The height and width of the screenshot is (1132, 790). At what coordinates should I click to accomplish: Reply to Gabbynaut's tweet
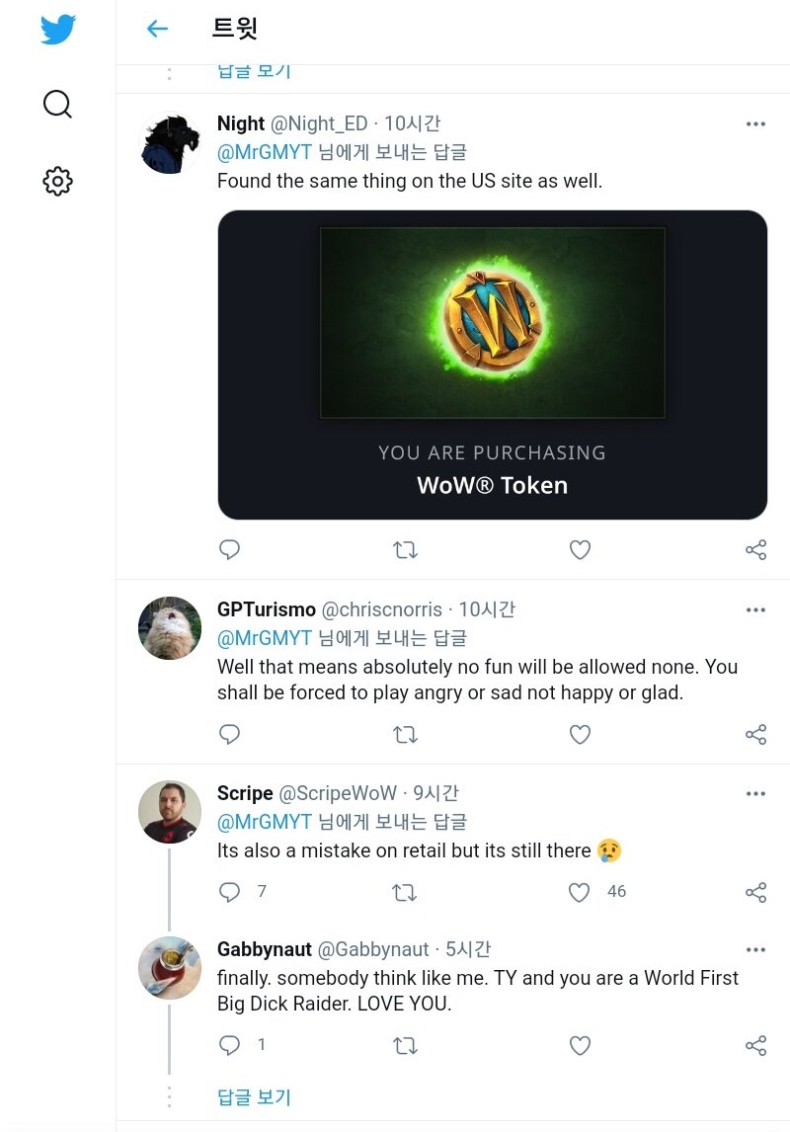[x=229, y=1045]
